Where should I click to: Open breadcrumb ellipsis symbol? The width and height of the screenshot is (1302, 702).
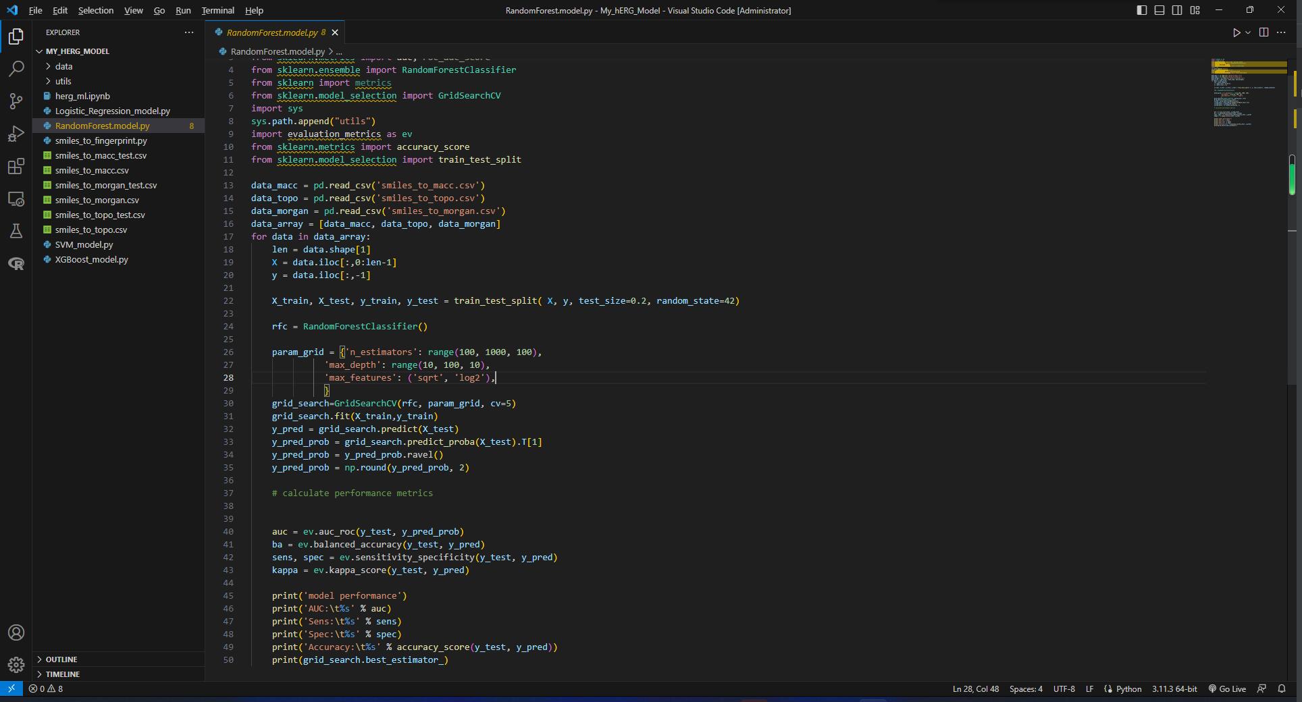[x=339, y=51]
